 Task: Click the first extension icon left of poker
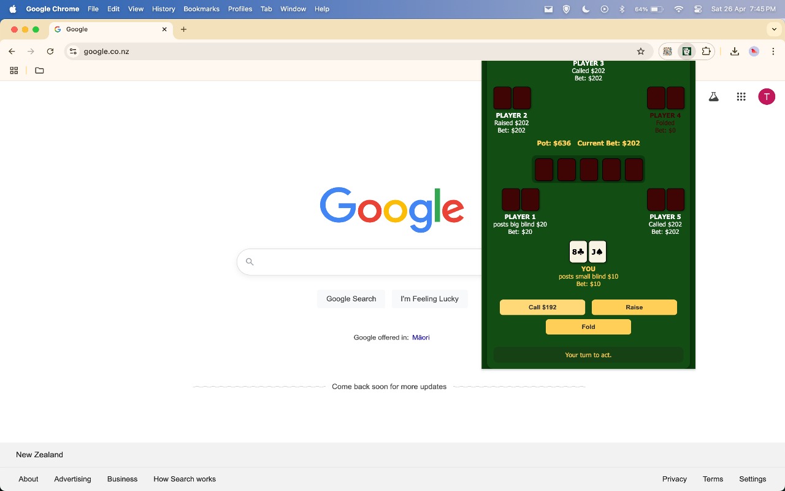click(667, 52)
